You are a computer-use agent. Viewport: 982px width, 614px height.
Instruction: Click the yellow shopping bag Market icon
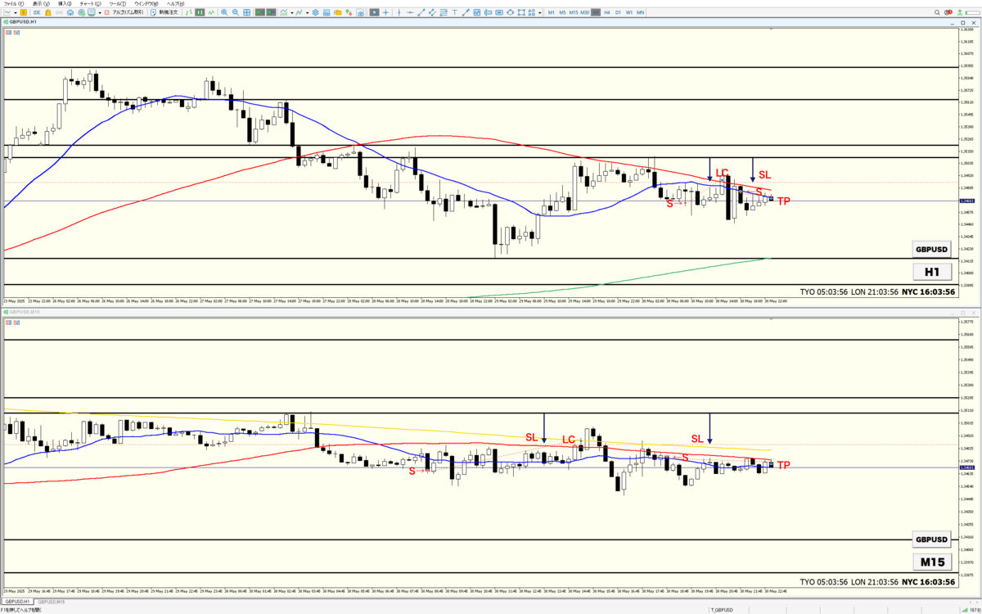click(x=48, y=12)
